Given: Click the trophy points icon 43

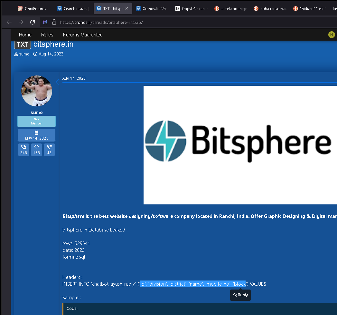Looking at the screenshot, I should click(x=49, y=150).
